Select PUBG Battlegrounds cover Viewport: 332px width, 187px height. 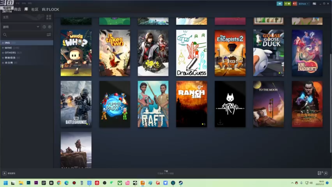point(76,104)
